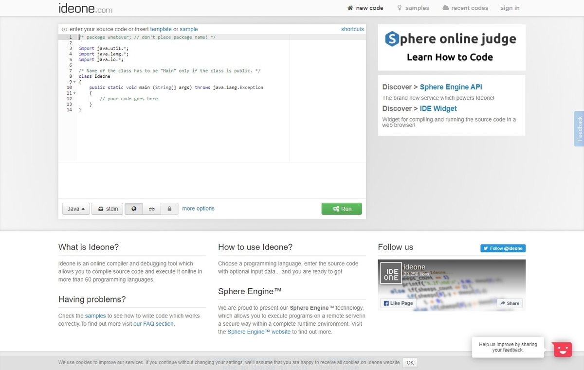Image resolution: width=584 pixels, height=370 pixels.
Task: Set code visibility to public globe
Action: [134, 209]
